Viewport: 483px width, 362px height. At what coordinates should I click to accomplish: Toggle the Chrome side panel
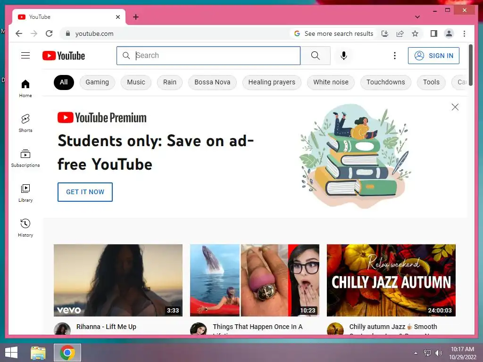tap(434, 33)
